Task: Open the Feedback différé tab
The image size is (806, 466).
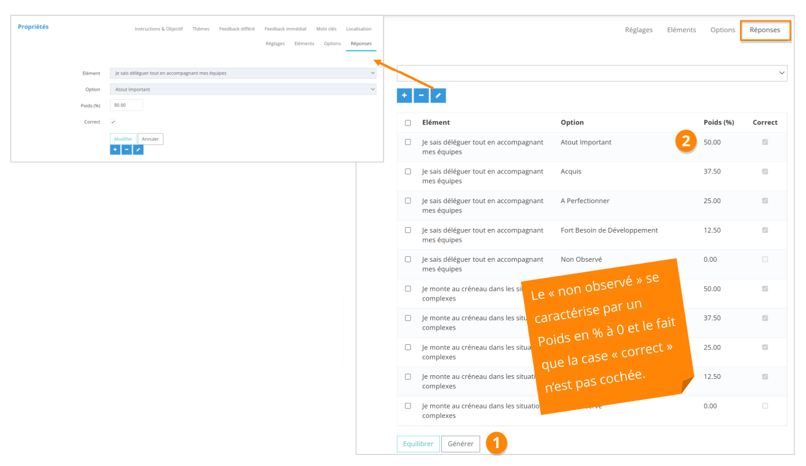Action: [237, 29]
